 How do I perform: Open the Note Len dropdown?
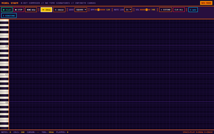(x=128, y=10)
